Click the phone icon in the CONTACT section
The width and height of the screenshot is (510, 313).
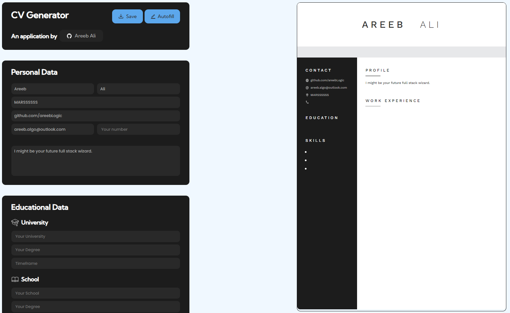click(307, 102)
